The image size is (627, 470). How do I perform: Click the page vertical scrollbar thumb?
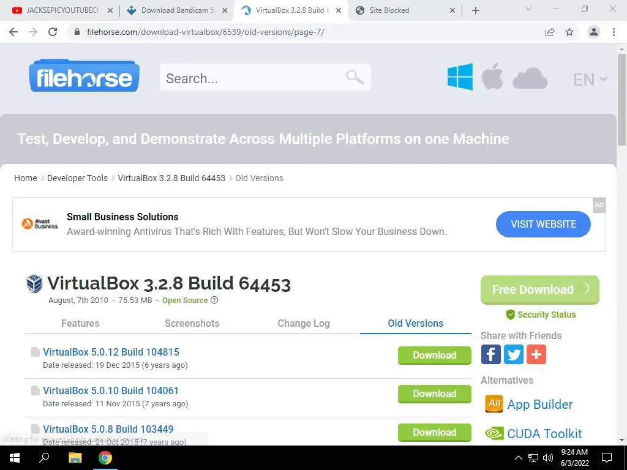[x=621, y=100]
